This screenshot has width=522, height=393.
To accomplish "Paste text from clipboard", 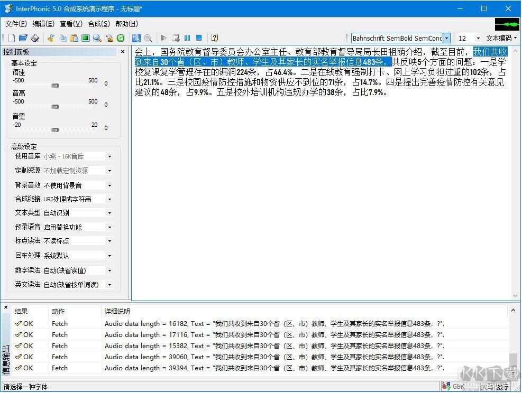I will click(x=73, y=38).
